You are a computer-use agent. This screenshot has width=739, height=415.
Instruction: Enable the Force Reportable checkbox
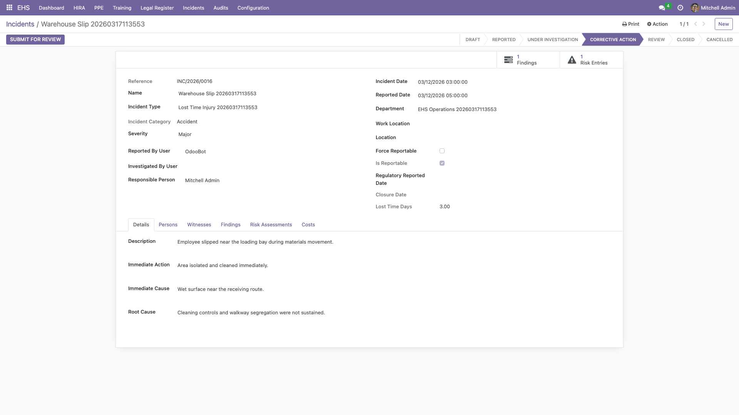pyautogui.click(x=442, y=151)
